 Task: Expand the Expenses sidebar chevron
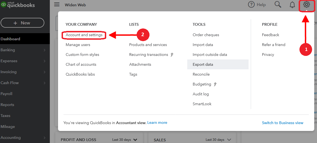[x=45, y=61]
